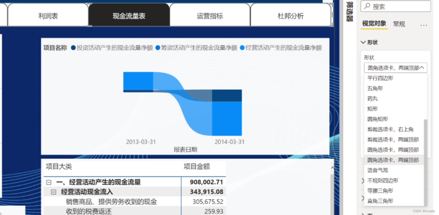Click value 305,675.52
Screen dimensions: 439x215
208,202
